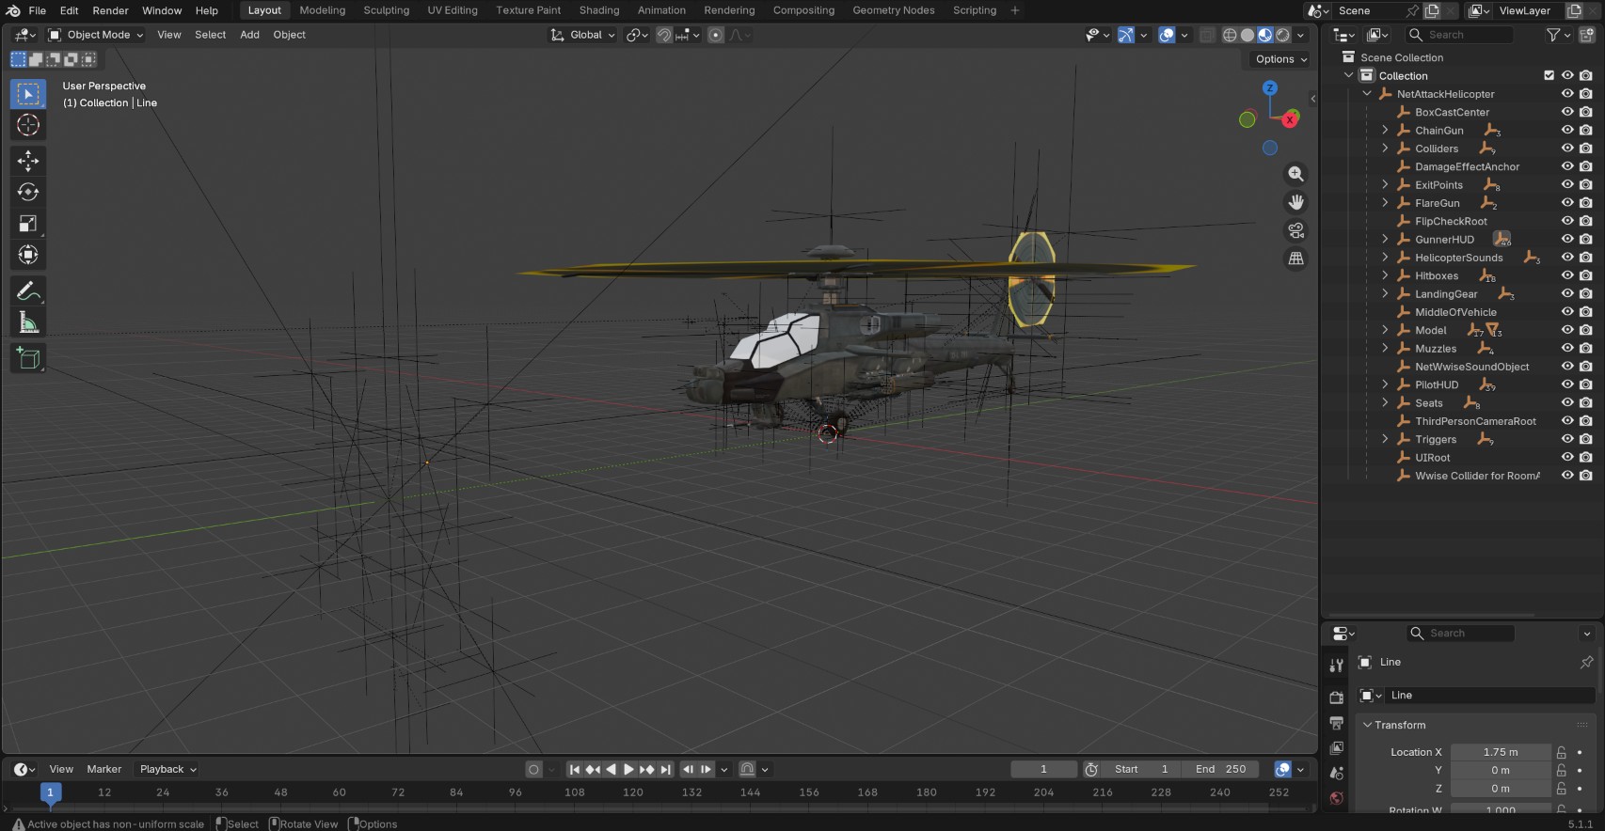Toggle auto keying record button
Image resolution: width=1605 pixels, height=831 pixels.
pos(533,769)
